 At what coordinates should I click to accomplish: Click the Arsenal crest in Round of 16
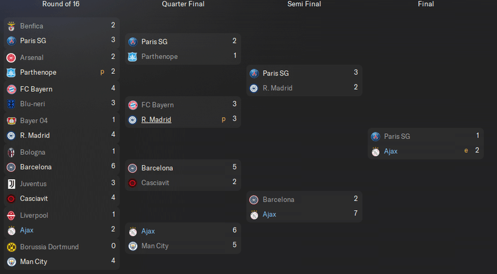[11, 58]
